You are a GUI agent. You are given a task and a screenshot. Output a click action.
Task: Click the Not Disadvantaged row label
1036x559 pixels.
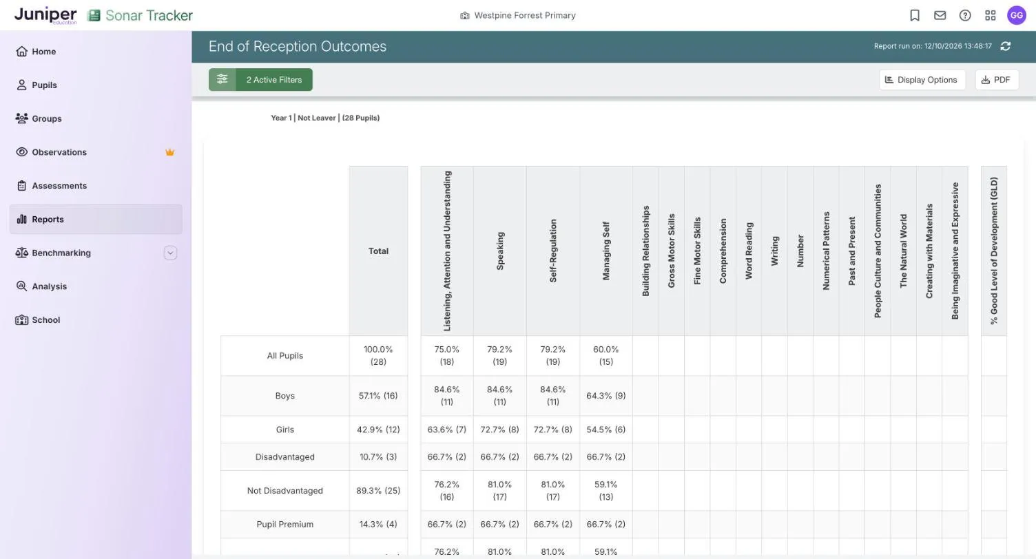pyautogui.click(x=285, y=491)
